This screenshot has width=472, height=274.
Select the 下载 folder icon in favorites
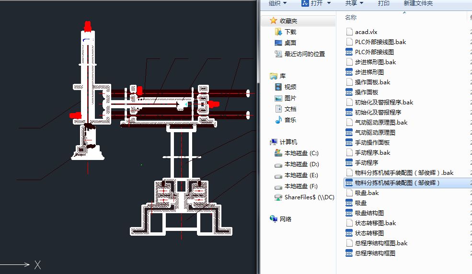[278, 32]
